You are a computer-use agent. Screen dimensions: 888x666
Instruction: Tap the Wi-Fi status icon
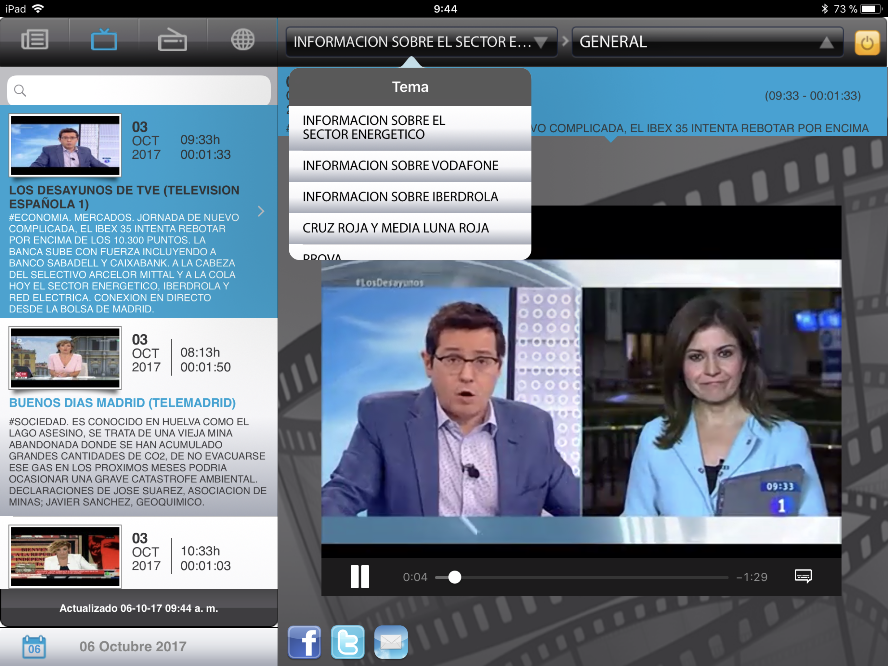(38, 8)
